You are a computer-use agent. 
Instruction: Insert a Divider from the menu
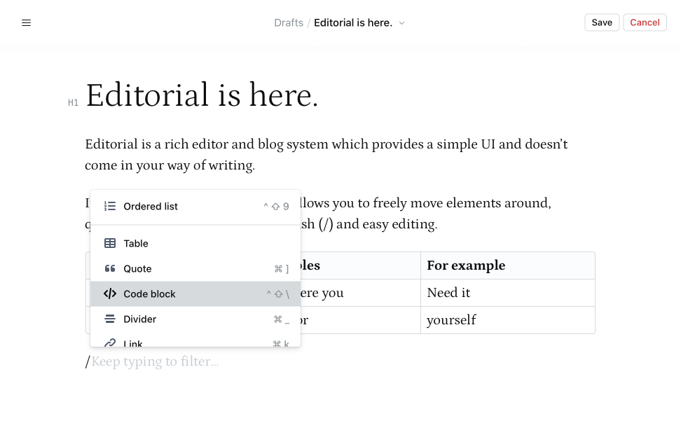pyautogui.click(x=195, y=319)
